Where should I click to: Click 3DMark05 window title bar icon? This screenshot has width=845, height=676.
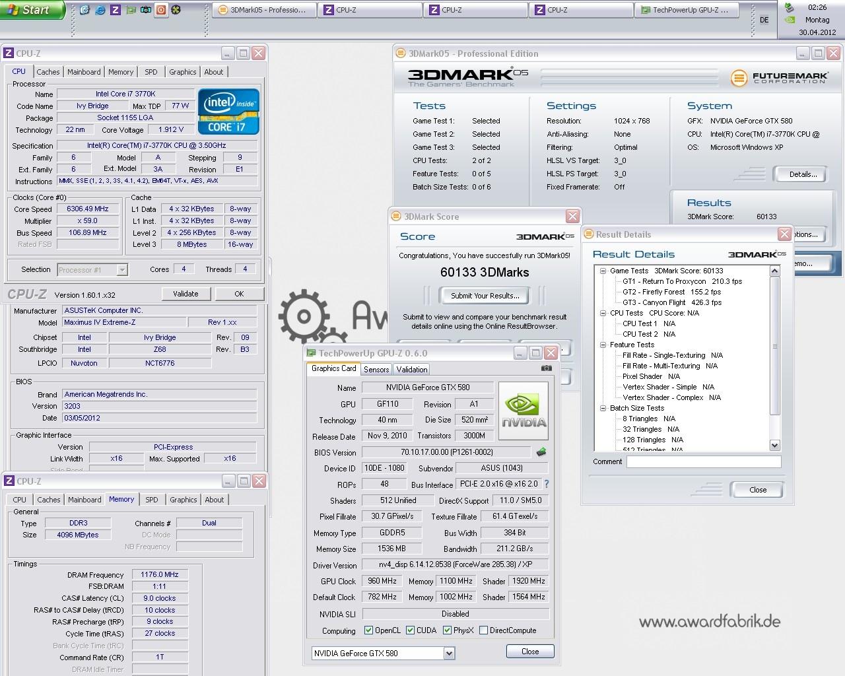tap(401, 53)
